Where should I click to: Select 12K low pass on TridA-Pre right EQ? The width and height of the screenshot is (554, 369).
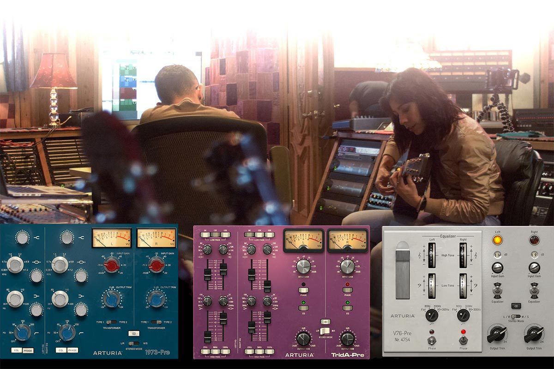259,235
